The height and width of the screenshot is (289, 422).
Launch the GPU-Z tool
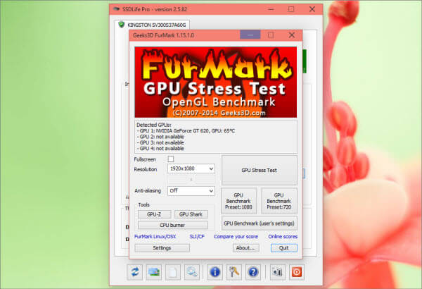coord(154,214)
